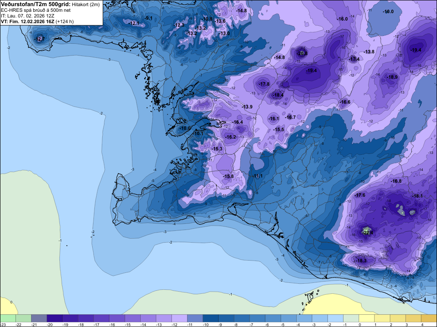
Task: Click the -15.5 temperature value
Action: coord(279,130)
